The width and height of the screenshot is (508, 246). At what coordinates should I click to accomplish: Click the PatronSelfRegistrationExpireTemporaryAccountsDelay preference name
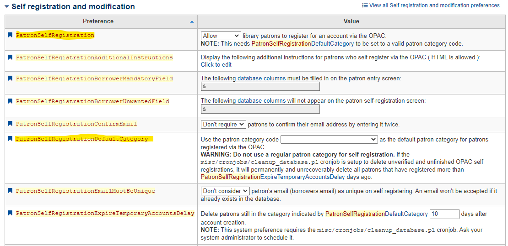pos(105,213)
